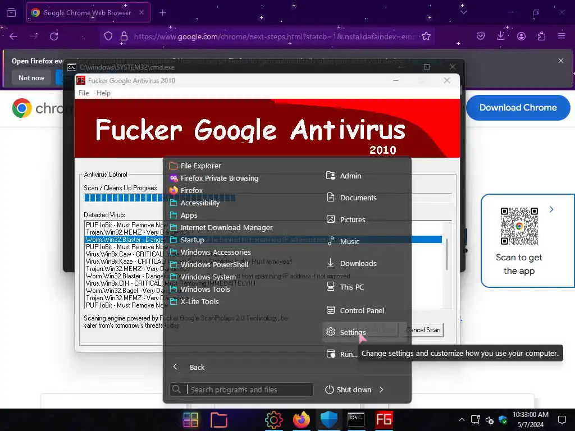Image resolution: width=575 pixels, height=431 pixels.
Task: Open the Run... dialog
Action: (x=341, y=354)
